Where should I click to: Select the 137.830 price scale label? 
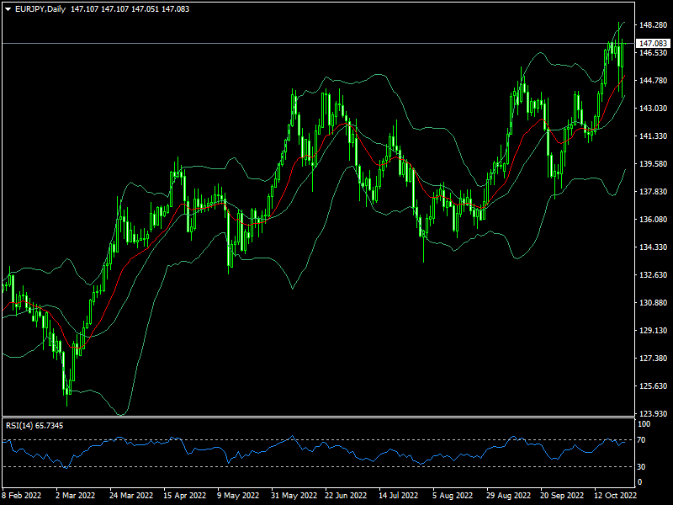pyautogui.click(x=654, y=192)
